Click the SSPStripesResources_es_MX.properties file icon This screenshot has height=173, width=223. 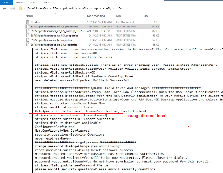28,36
